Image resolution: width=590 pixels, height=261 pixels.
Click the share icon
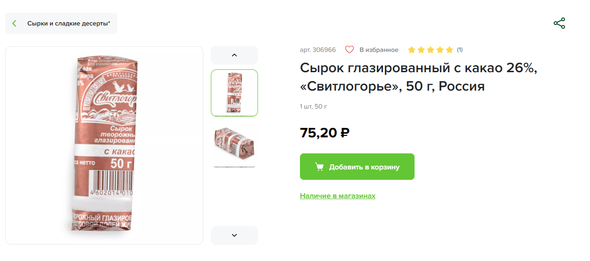point(559,24)
